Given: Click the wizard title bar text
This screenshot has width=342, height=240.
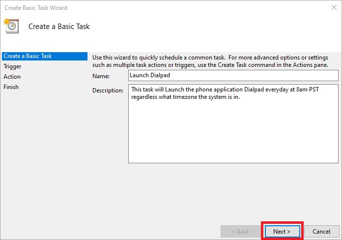Looking at the screenshot, I should 35,8.
